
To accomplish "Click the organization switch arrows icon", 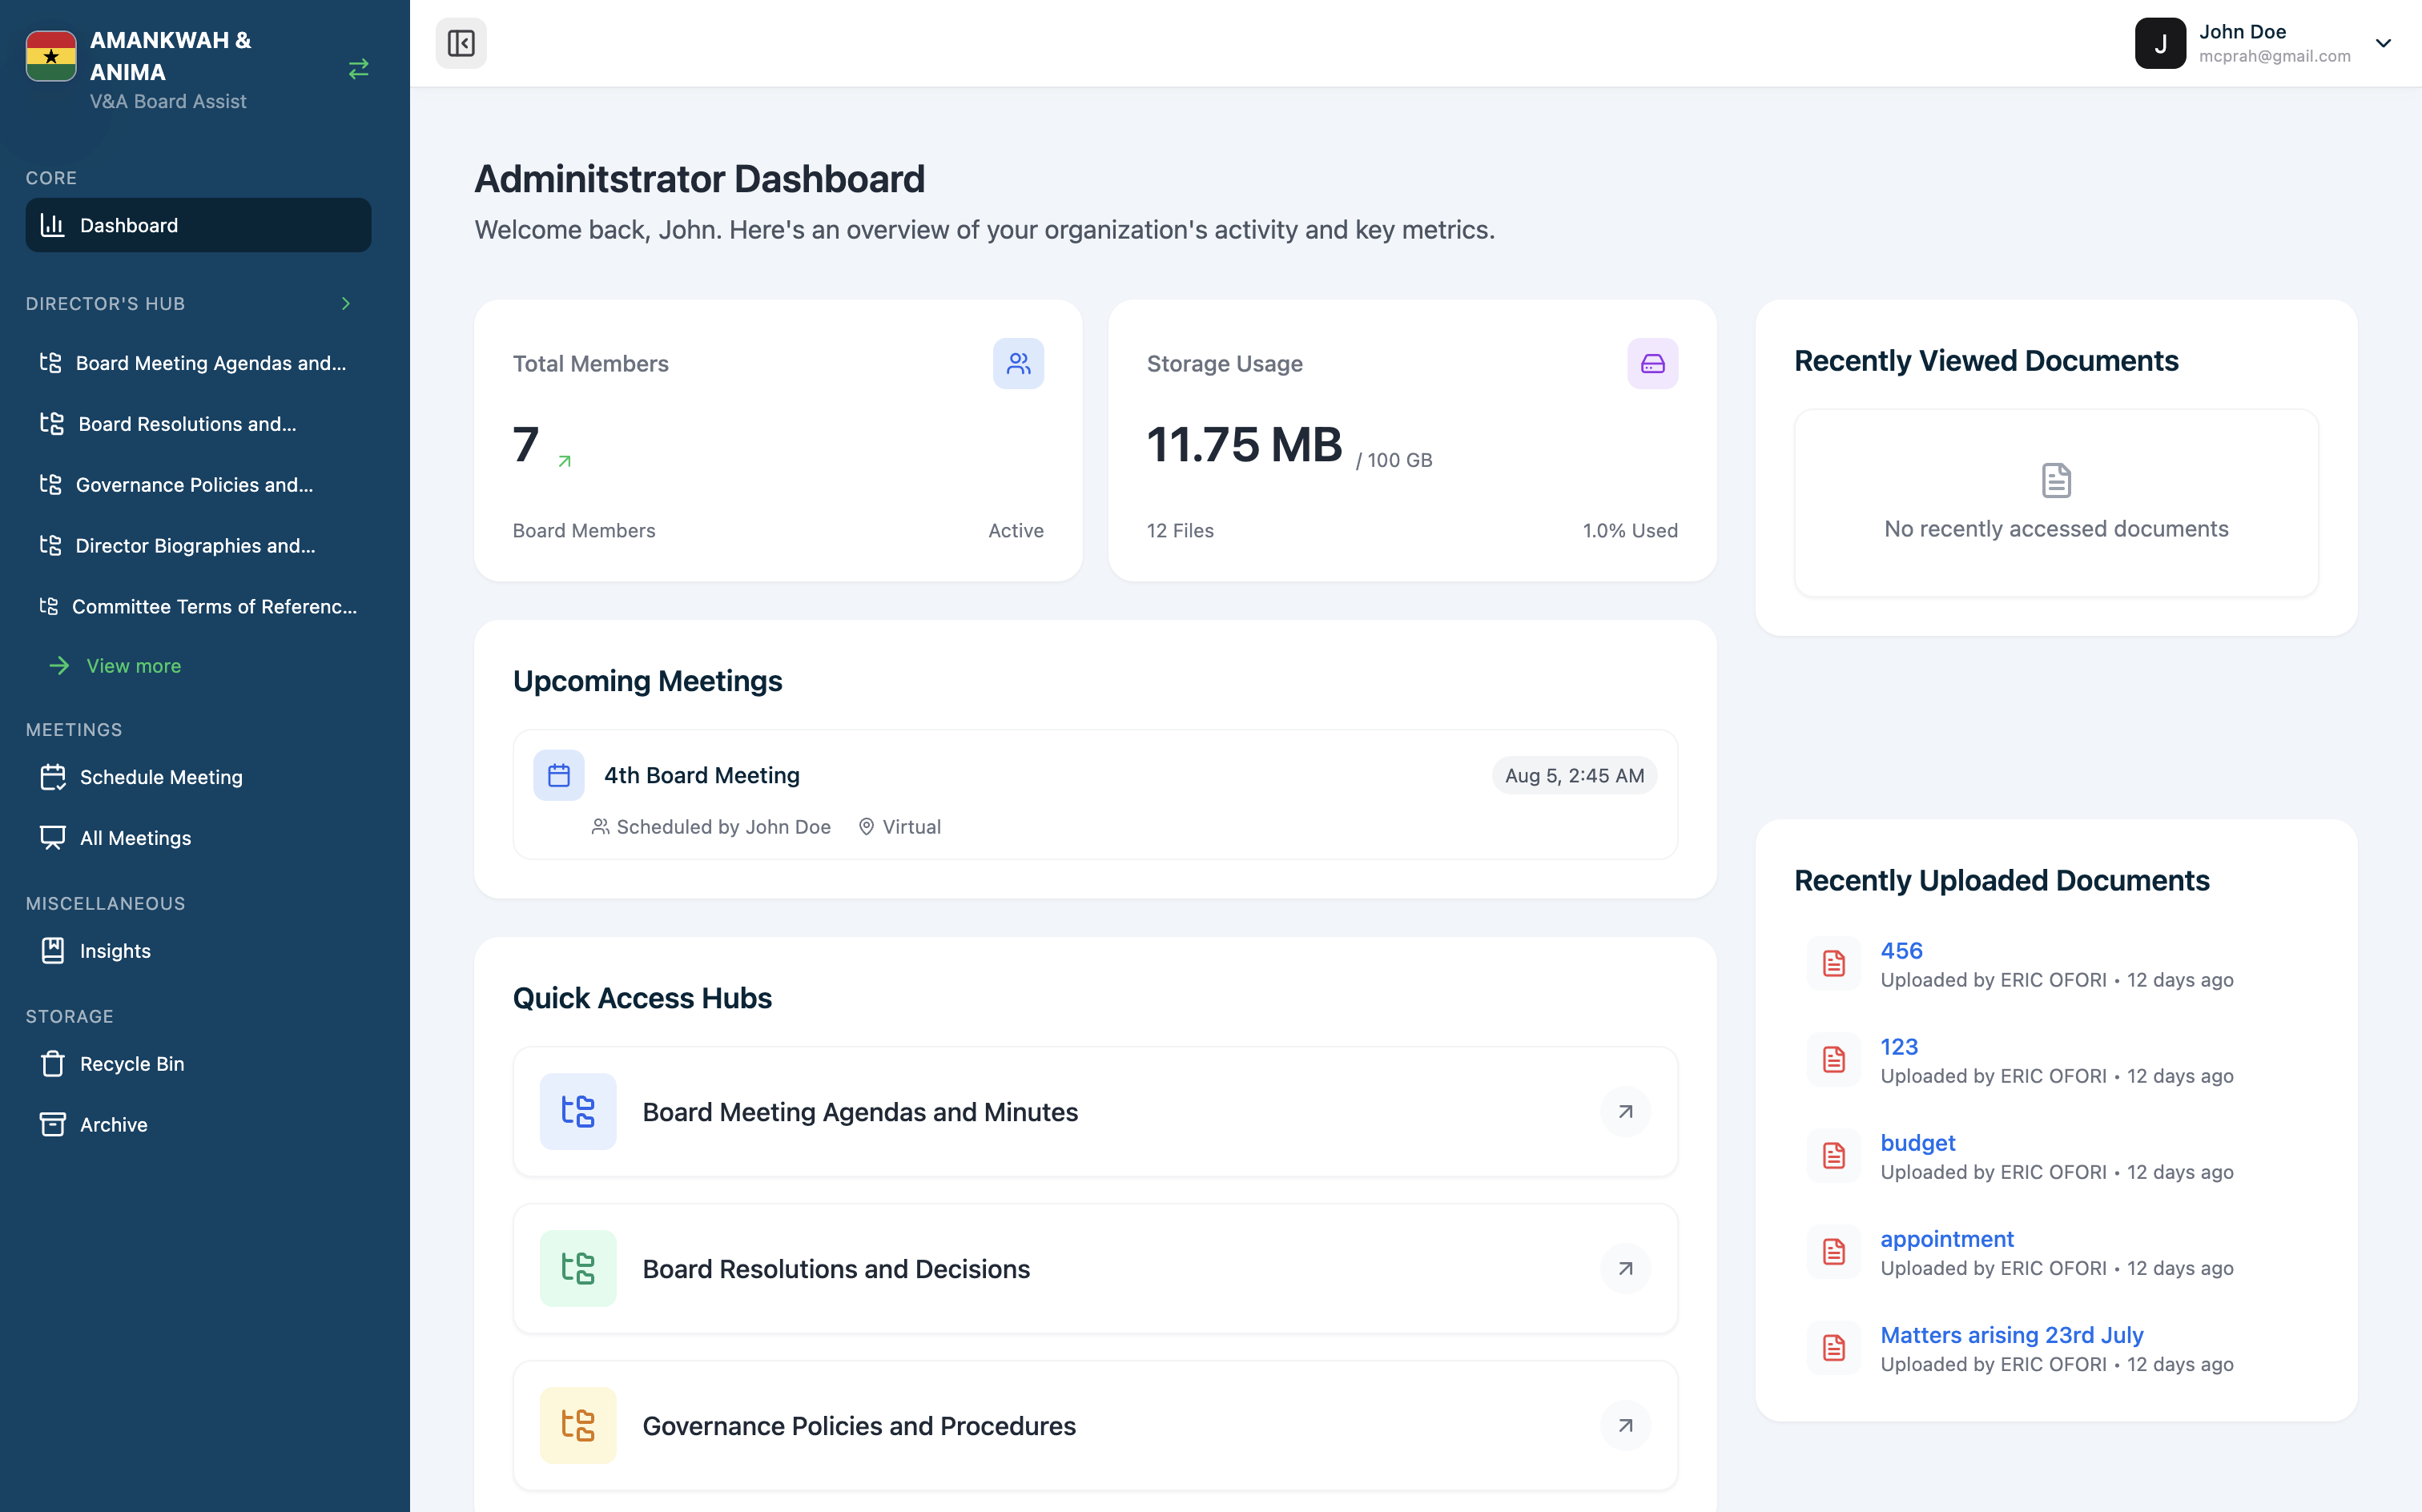I will point(358,69).
